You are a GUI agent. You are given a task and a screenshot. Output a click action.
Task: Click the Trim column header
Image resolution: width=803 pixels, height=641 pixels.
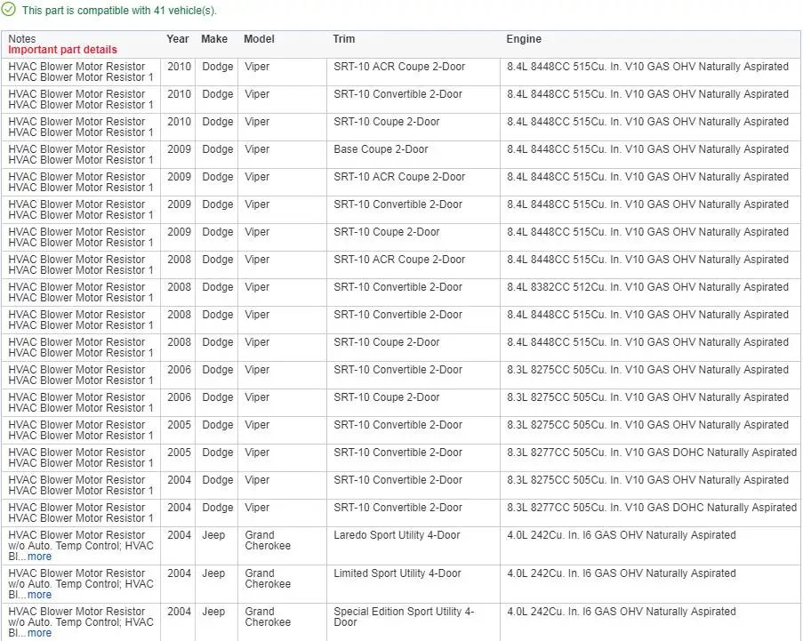343,39
